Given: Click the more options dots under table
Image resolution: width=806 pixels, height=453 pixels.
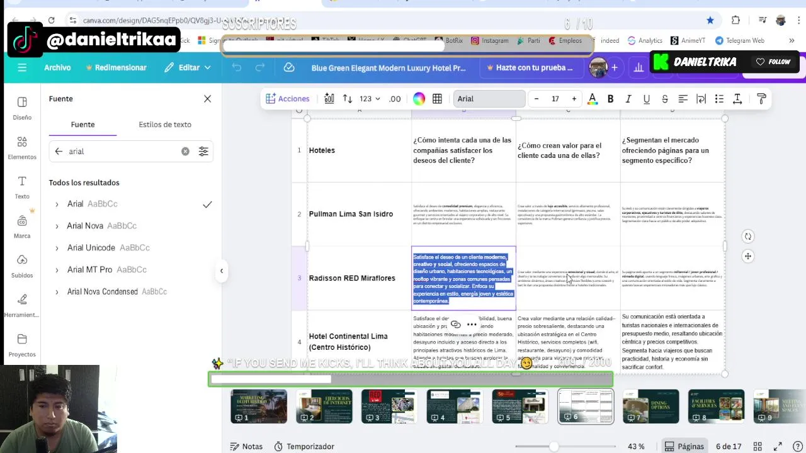Looking at the screenshot, I should tap(472, 325).
